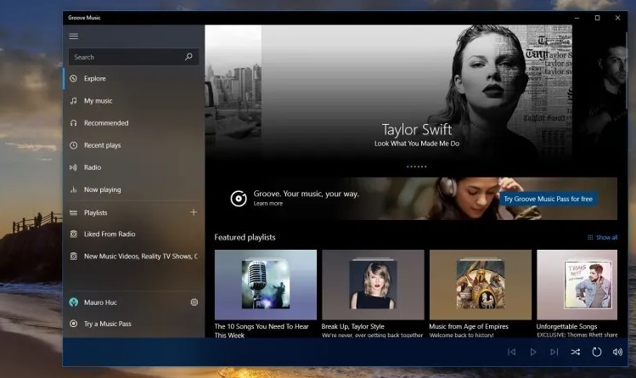The width and height of the screenshot is (636, 378).
Task: Click the icon beside New Music Videos playlist
Action: (x=73, y=257)
